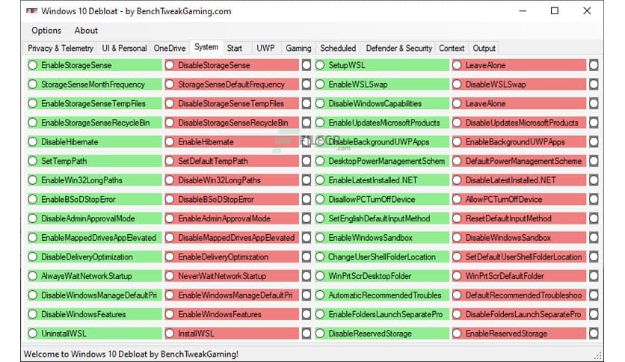Viewport: 625px width, 362px height.
Task: Click the app icon in title bar
Action: [x=31, y=11]
